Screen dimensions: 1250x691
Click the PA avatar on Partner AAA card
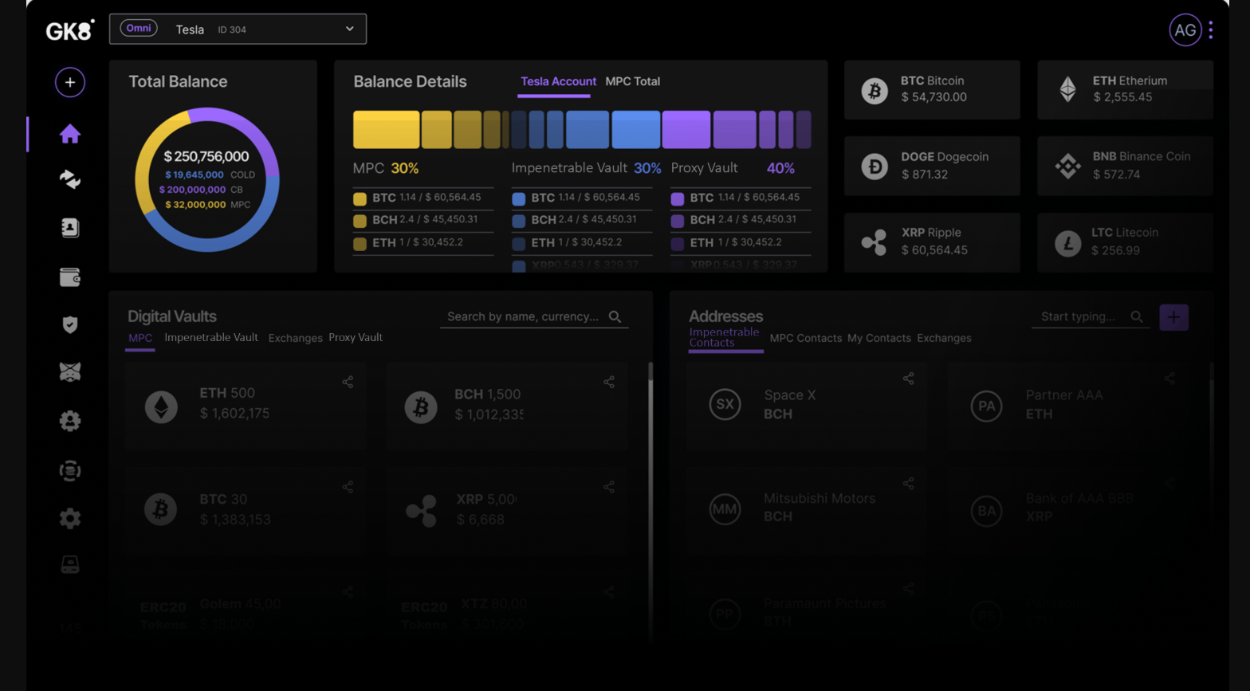[x=986, y=406]
